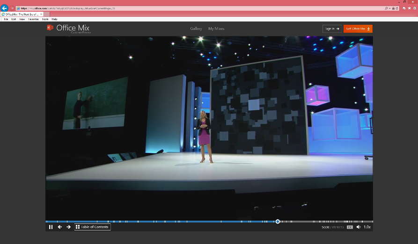The height and width of the screenshot is (244, 418).
Task: Open the Table of Contents
Action: point(92,227)
